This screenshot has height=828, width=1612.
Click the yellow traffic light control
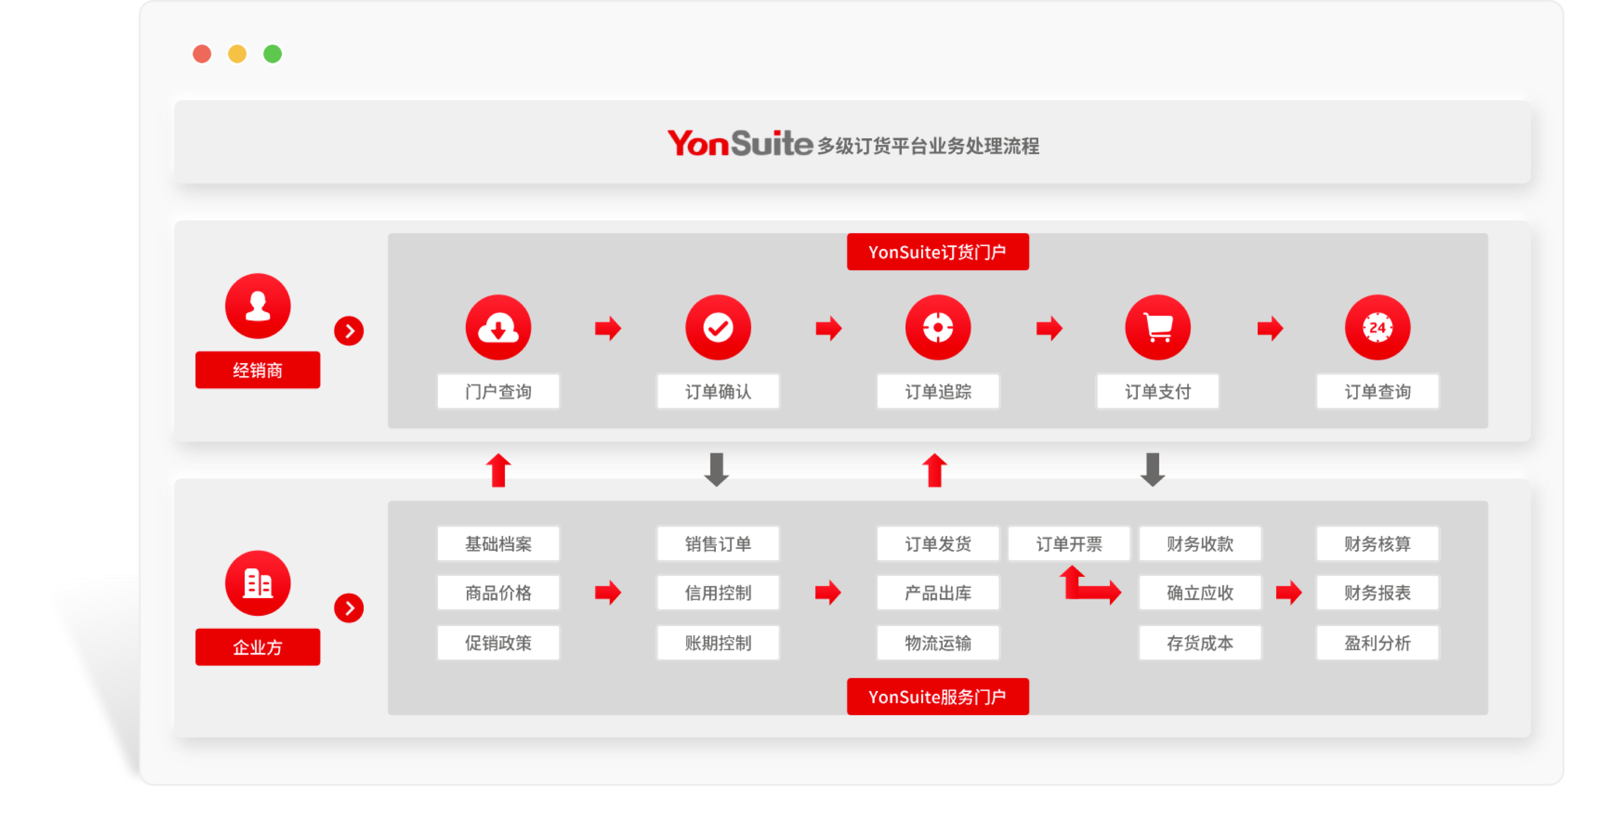237,54
